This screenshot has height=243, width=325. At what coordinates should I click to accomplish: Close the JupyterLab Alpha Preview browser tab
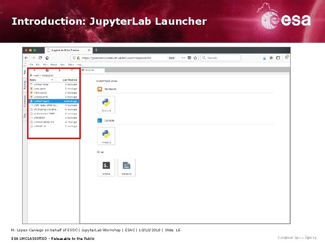click(89, 50)
